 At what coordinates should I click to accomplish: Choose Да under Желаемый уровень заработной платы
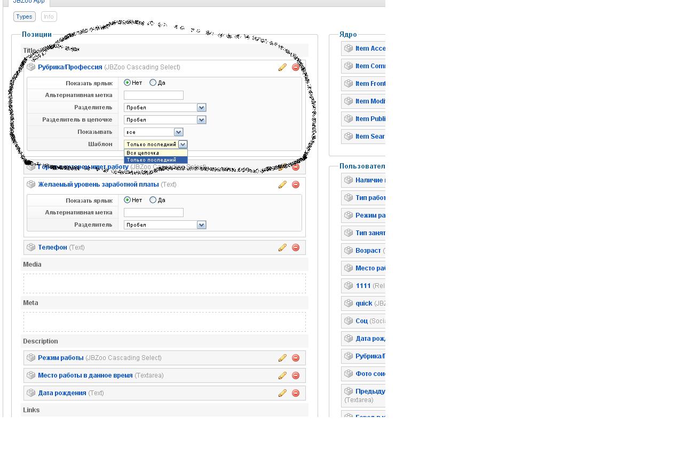153,200
